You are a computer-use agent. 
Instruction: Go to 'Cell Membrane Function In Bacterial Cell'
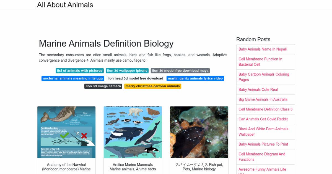tap(260, 62)
